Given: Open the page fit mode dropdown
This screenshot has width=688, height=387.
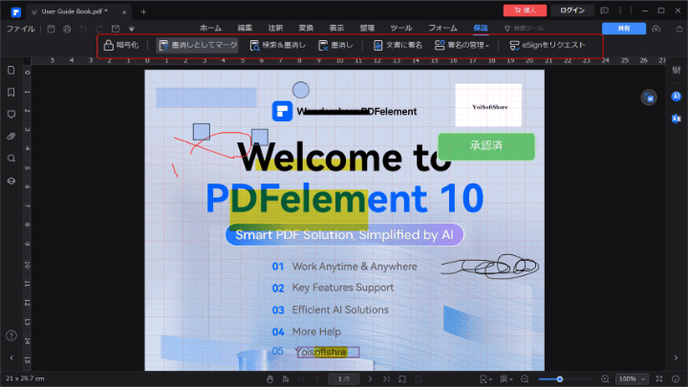Looking at the screenshot, I should (x=485, y=379).
